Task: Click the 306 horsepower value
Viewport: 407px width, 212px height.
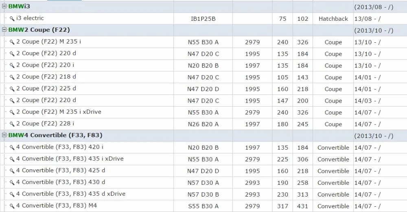Action: coord(303,160)
